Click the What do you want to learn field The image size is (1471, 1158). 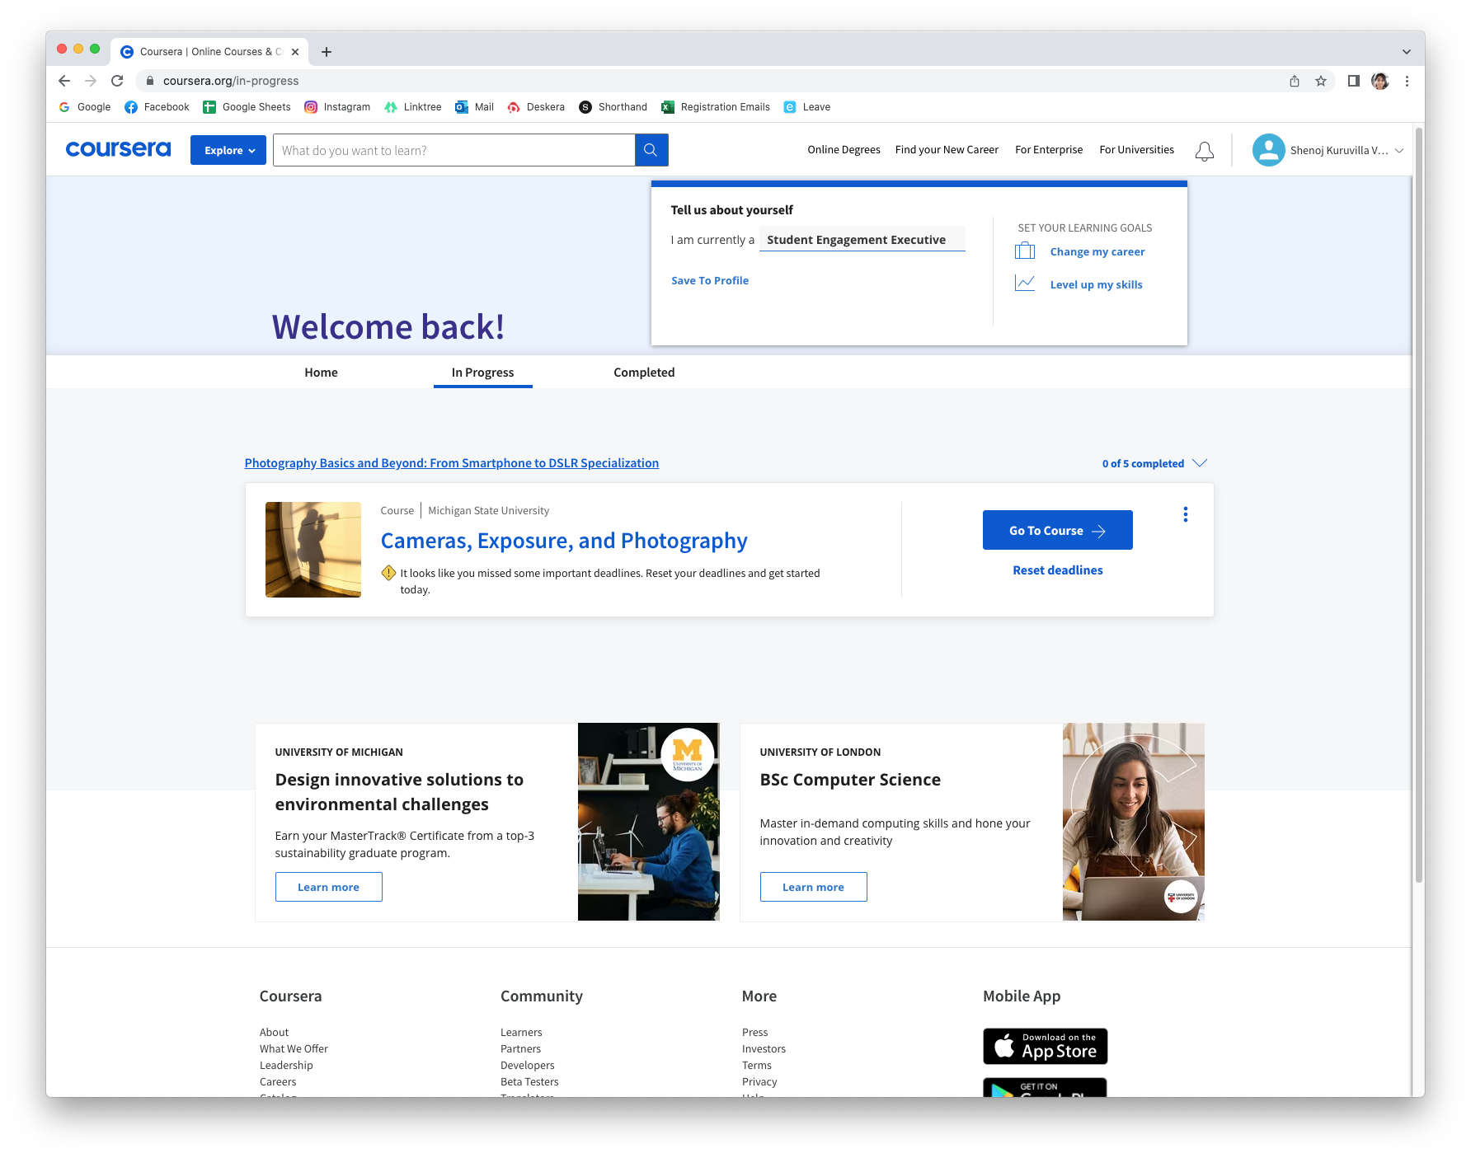point(454,150)
